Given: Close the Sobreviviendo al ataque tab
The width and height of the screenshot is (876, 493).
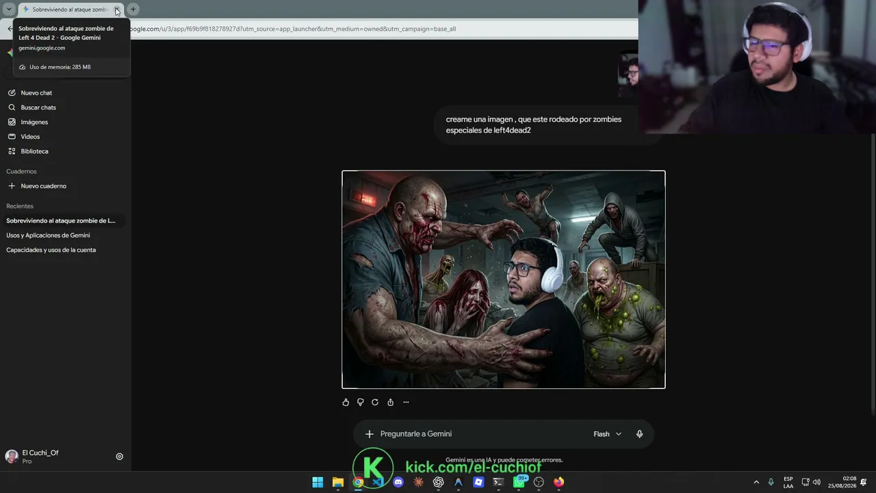Looking at the screenshot, I should click(117, 10).
